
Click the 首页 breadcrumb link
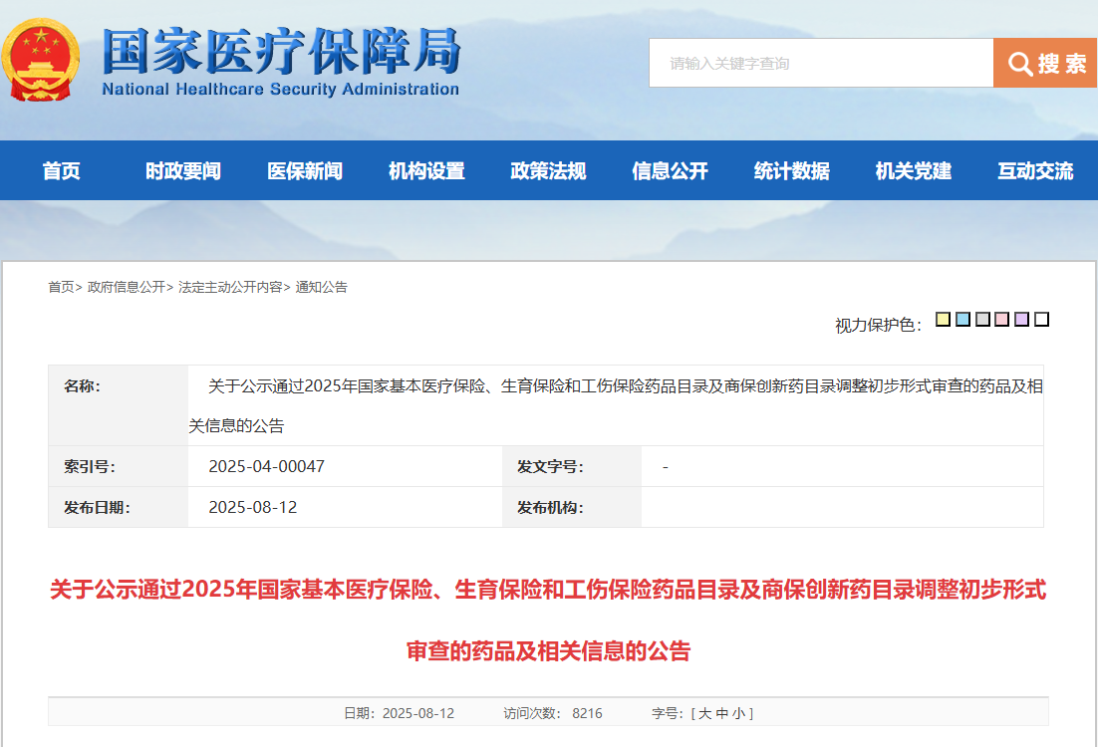coord(61,287)
